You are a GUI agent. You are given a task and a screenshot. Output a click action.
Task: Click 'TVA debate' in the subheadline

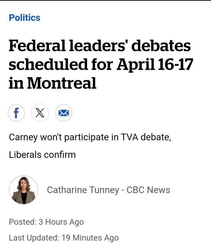coord(146,137)
